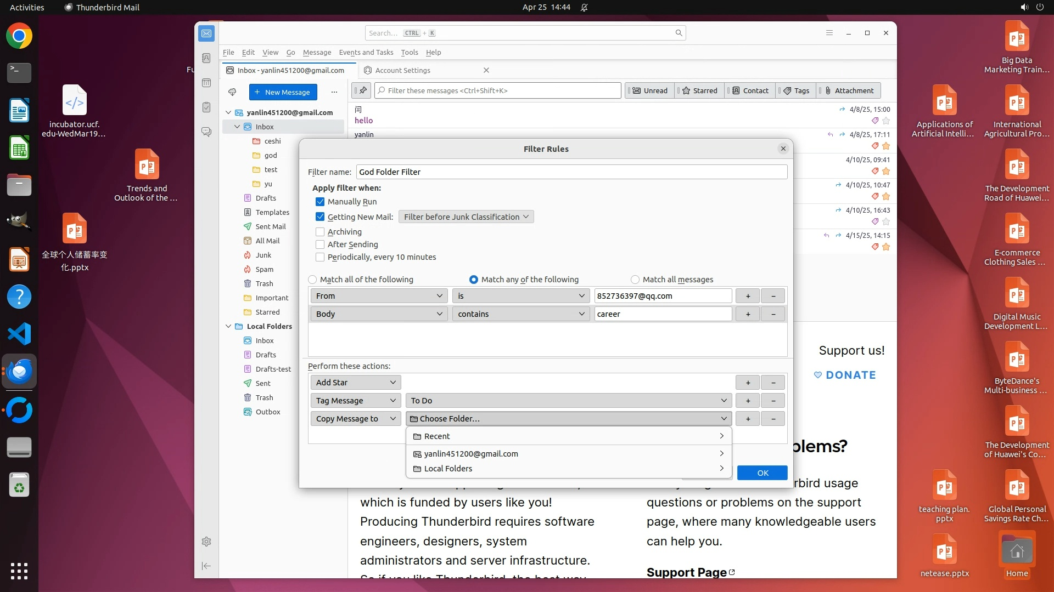This screenshot has width=1054, height=592.
Task: Open Filter before Junk Classification dropdown
Action: [x=466, y=217]
